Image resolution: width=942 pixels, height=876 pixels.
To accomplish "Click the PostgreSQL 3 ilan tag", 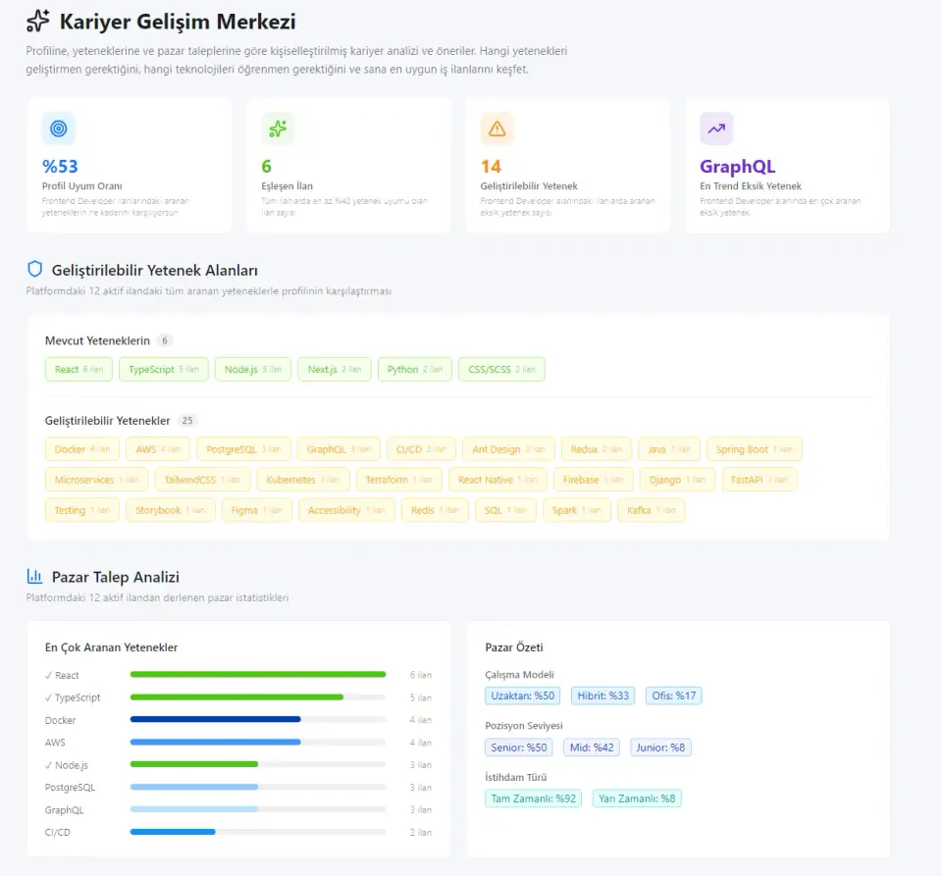I will pos(243,449).
